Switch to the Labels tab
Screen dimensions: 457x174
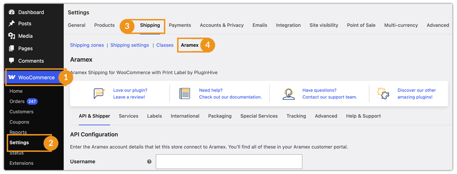(x=154, y=116)
